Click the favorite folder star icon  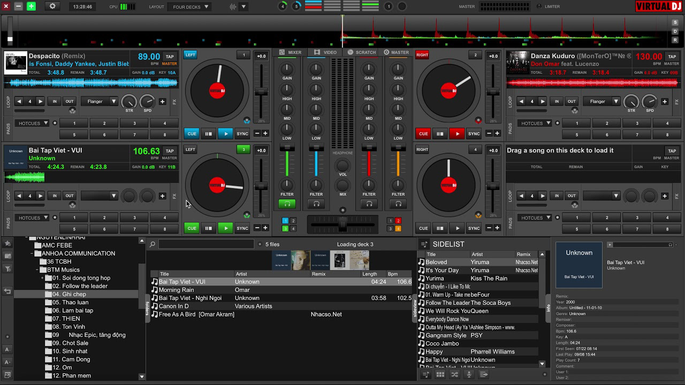[7, 243]
